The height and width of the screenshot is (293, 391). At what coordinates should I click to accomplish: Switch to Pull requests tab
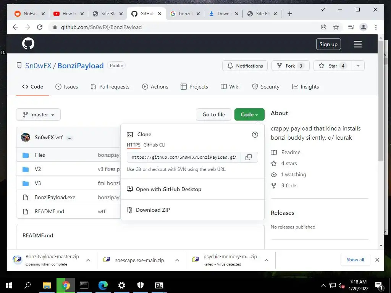(110, 87)
